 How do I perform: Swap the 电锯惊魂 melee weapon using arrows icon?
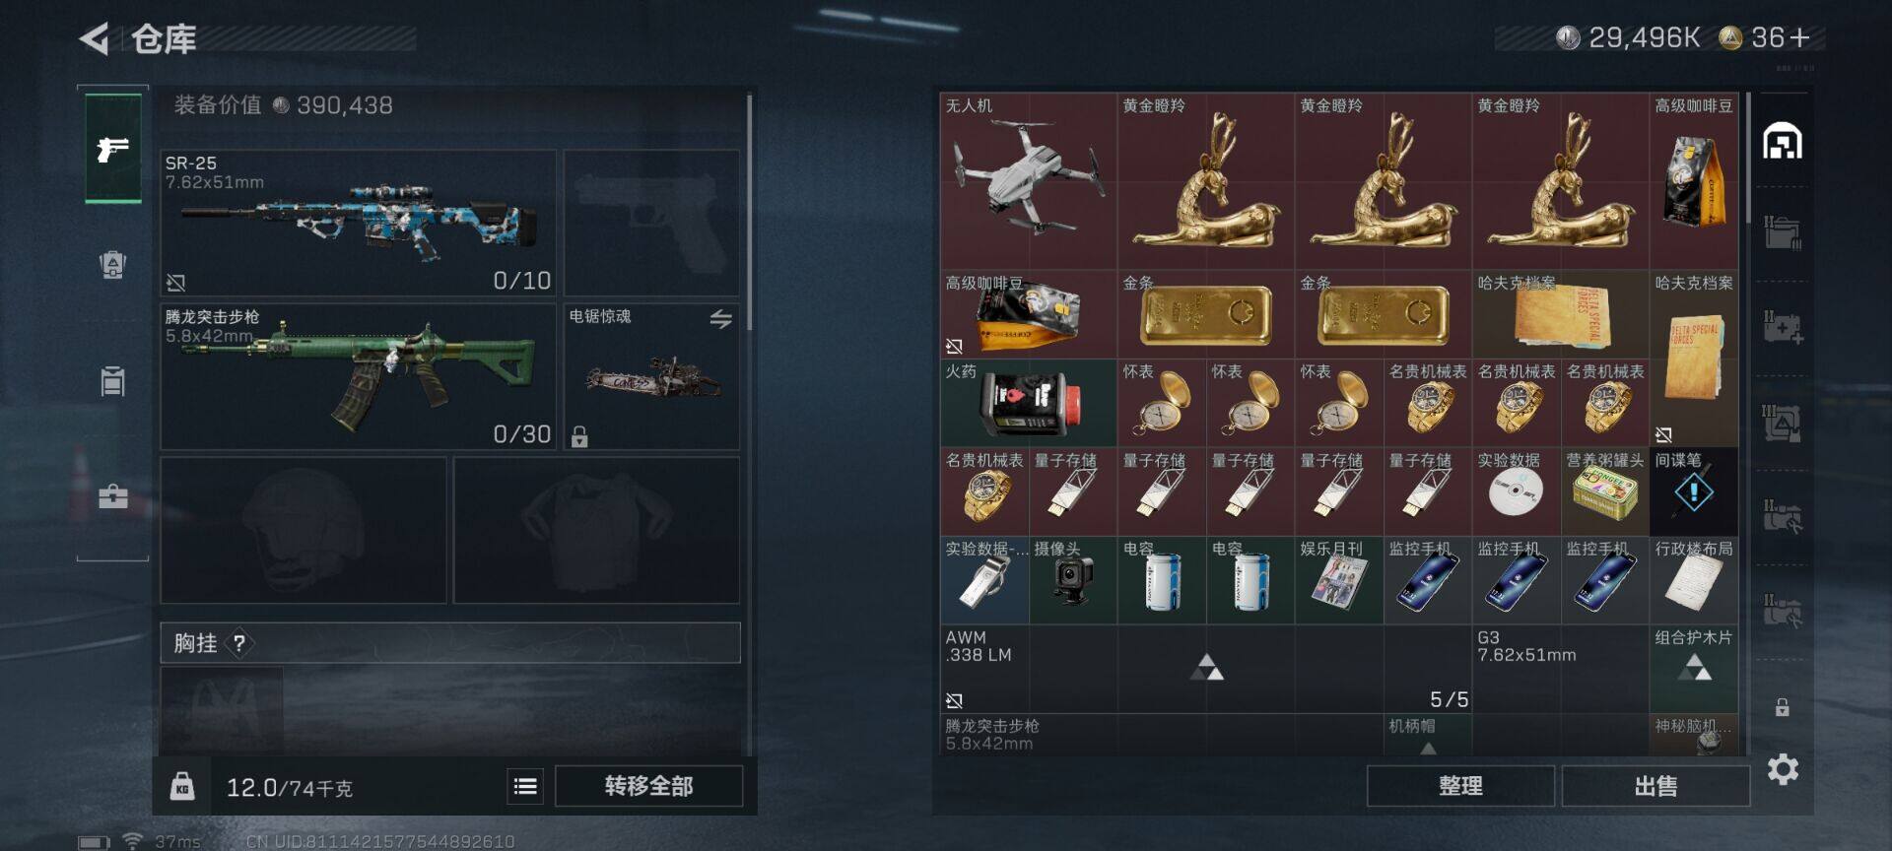720,318
